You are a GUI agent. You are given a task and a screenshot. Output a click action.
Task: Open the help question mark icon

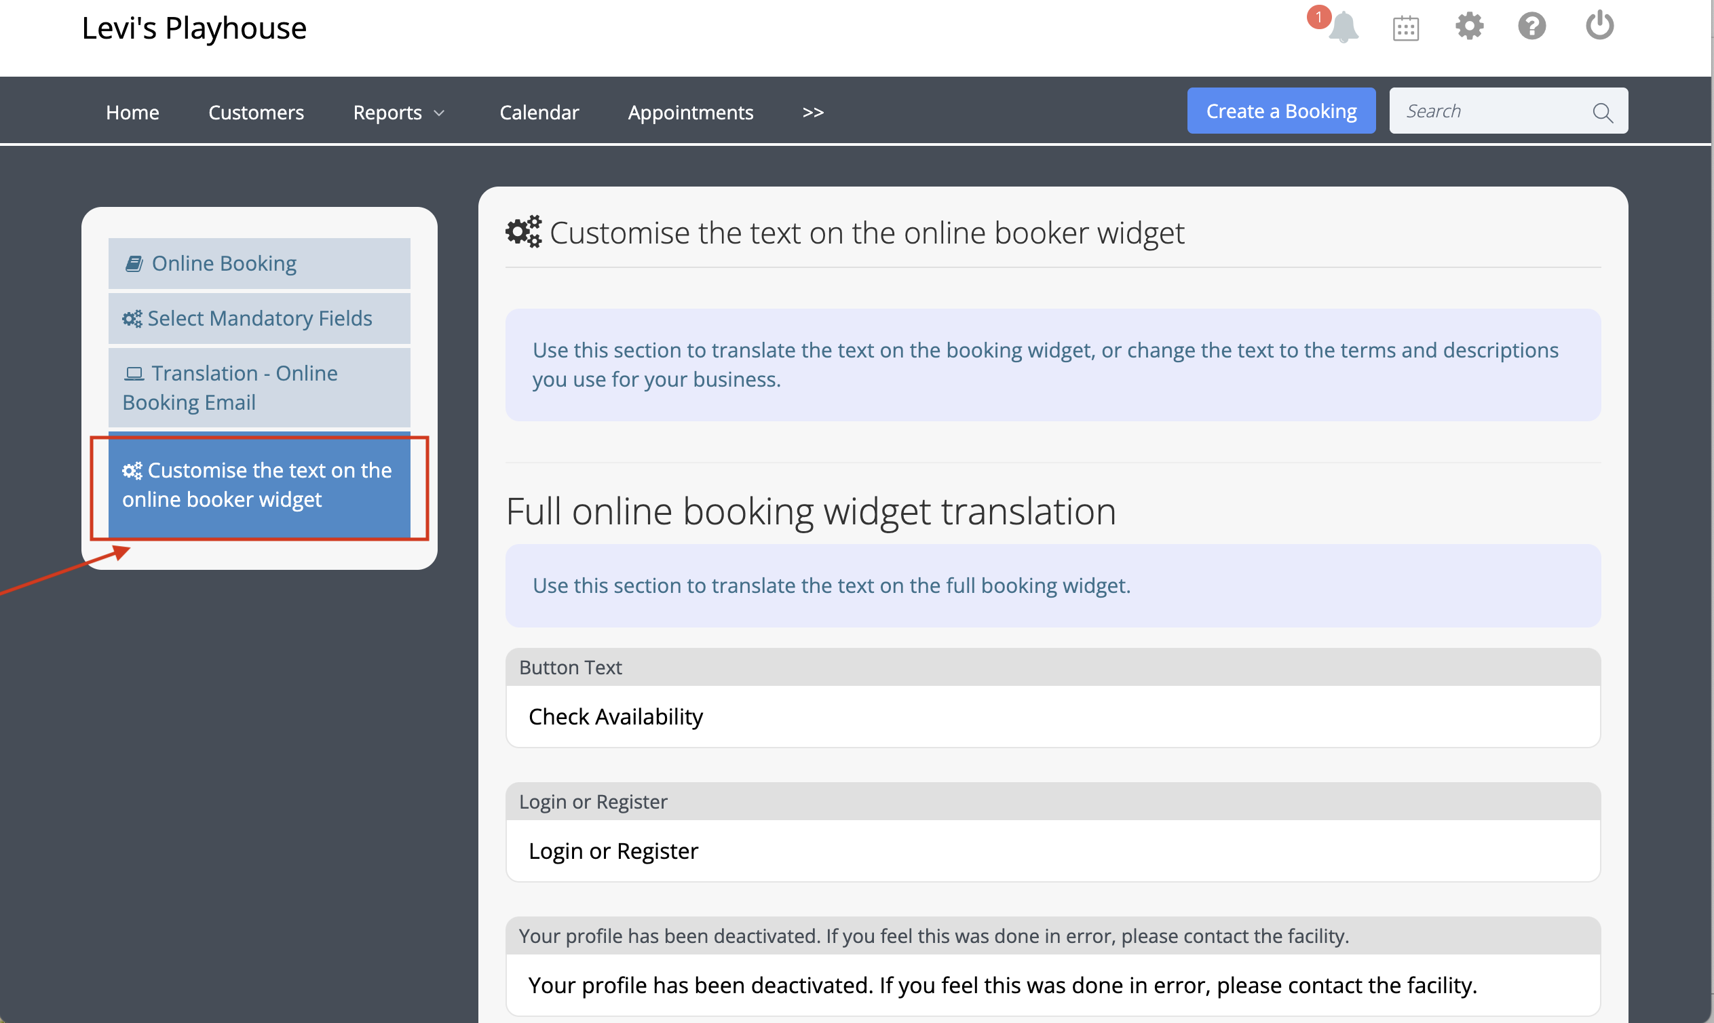tap(1531, 26)
